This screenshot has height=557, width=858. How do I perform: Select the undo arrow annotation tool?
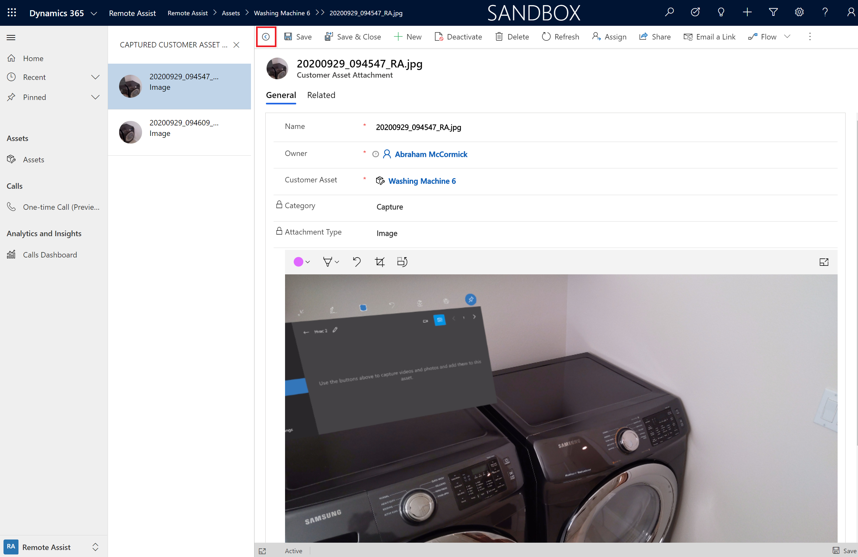click(356, 262)
